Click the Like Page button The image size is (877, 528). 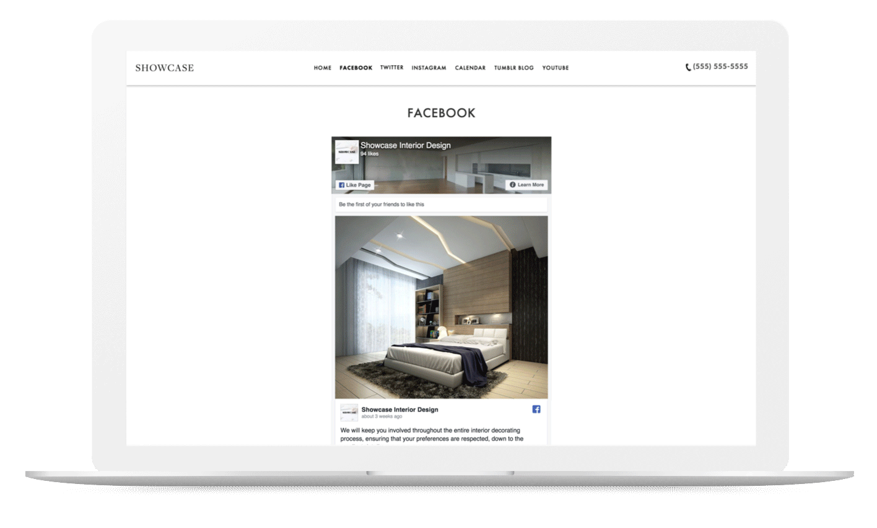coord(355,185)
